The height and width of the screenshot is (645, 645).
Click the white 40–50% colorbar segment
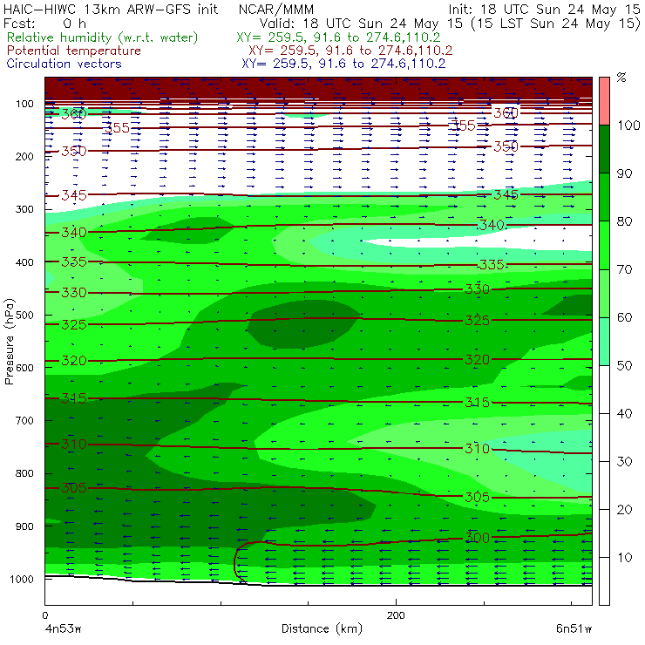pos(604,389)
